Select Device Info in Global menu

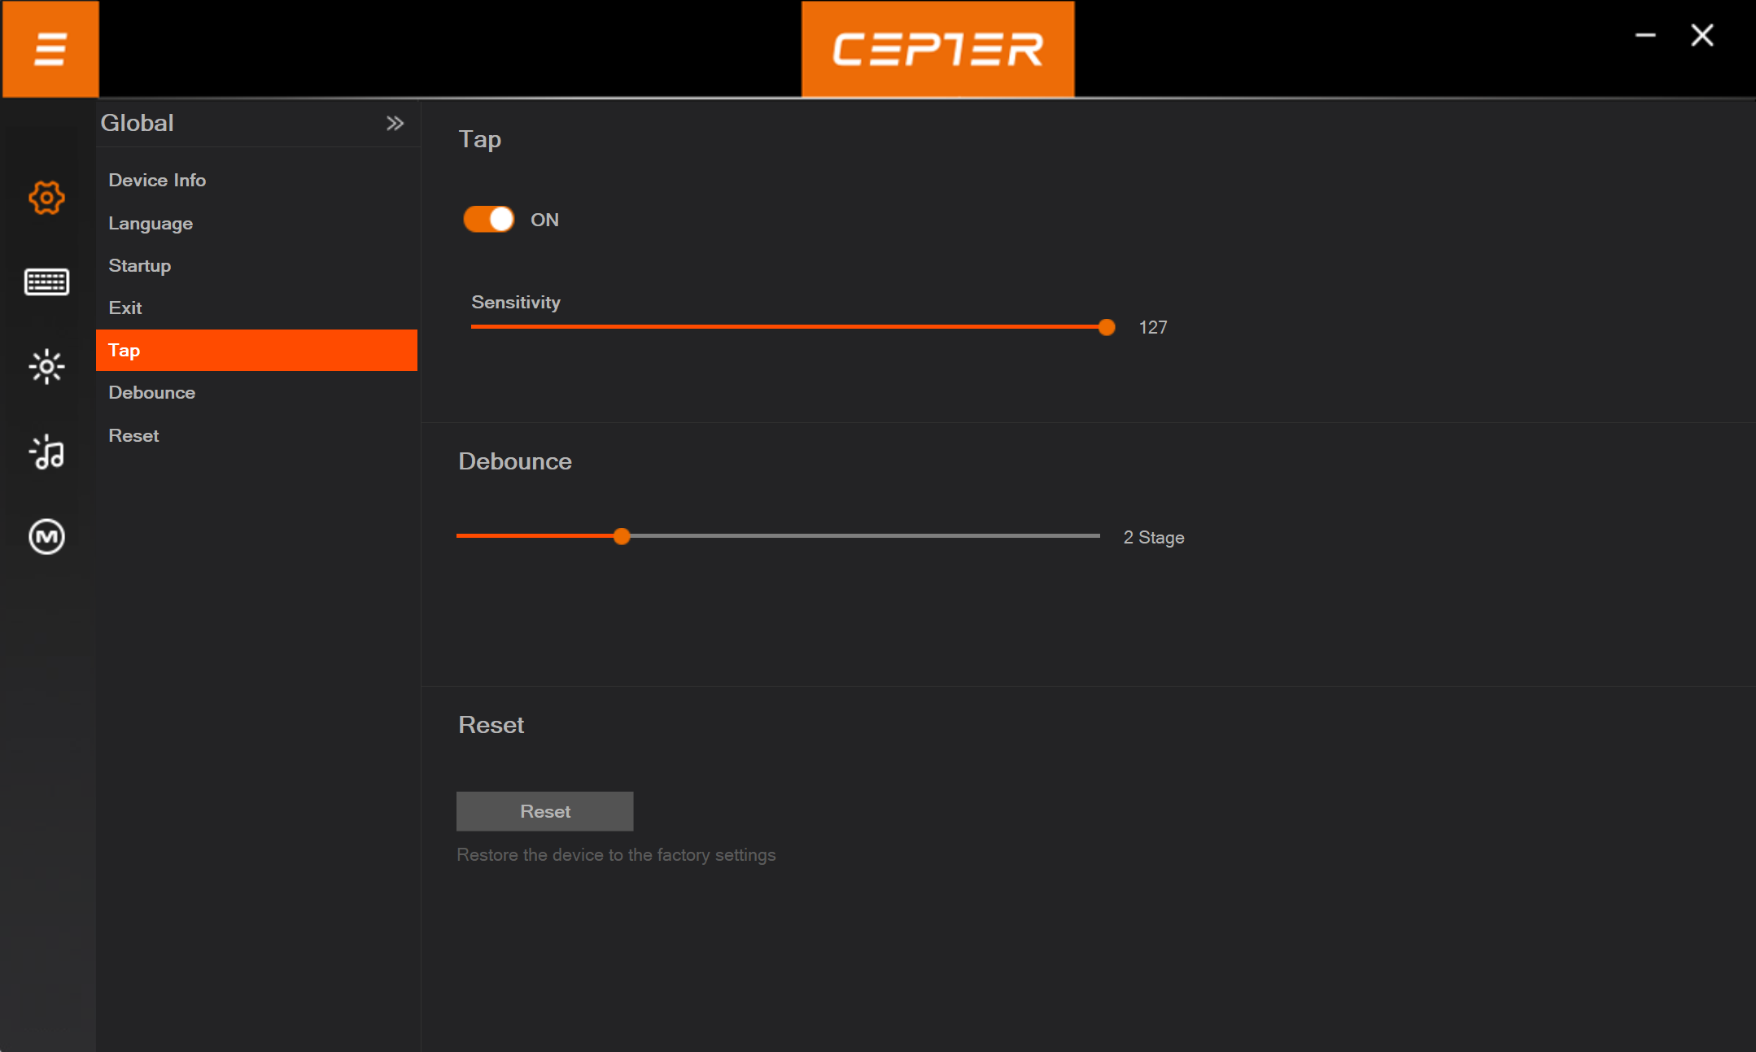pos(157,181)
